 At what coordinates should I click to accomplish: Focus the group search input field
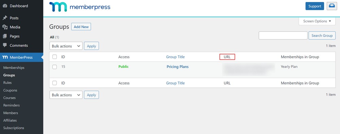point(283,36)
